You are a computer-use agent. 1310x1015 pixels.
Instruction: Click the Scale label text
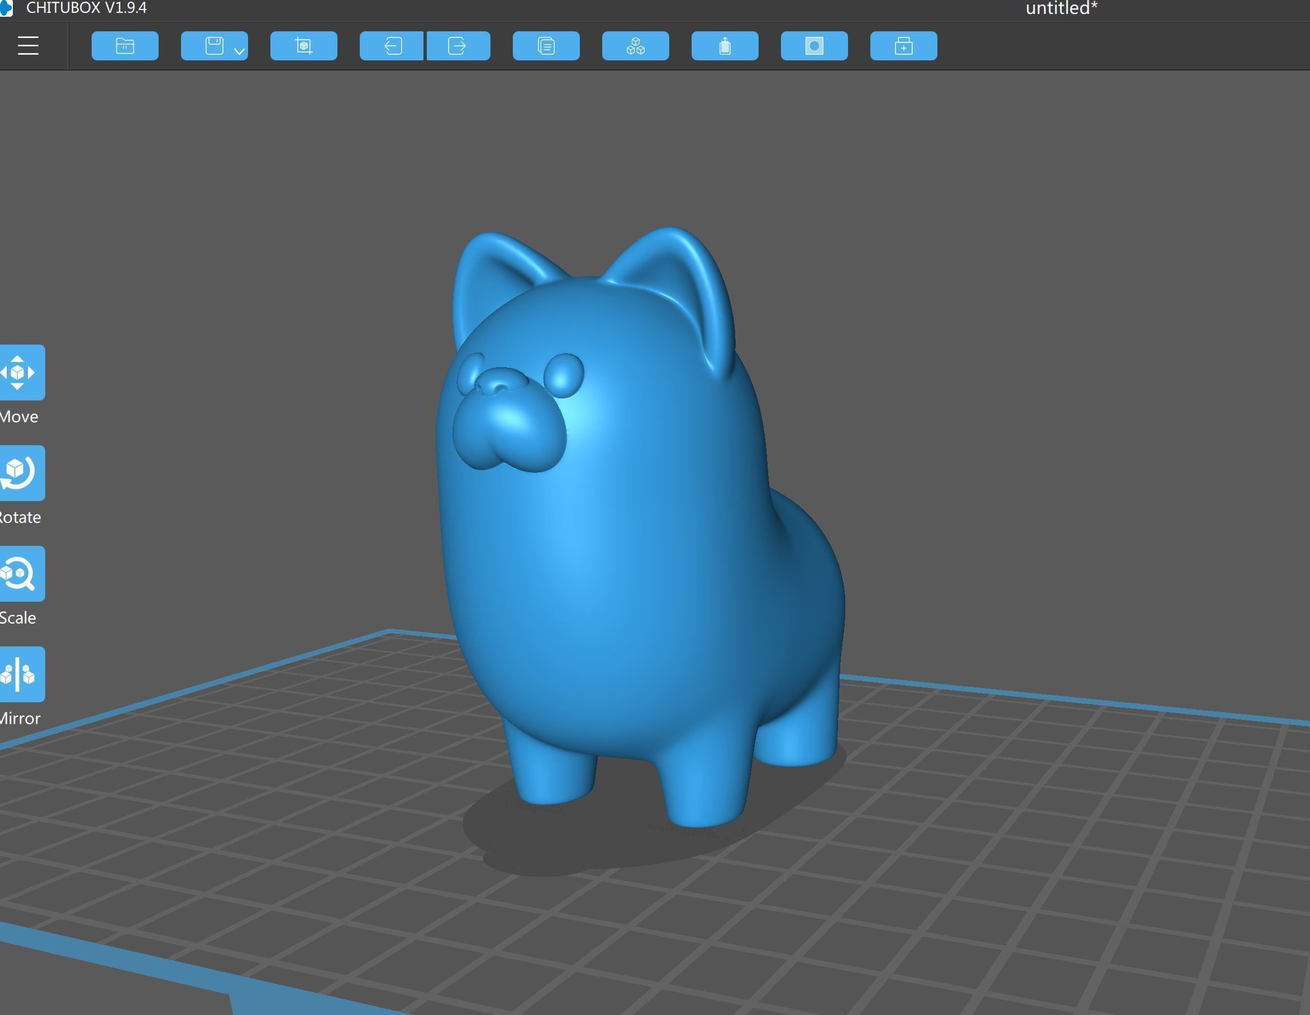[18, 618]
